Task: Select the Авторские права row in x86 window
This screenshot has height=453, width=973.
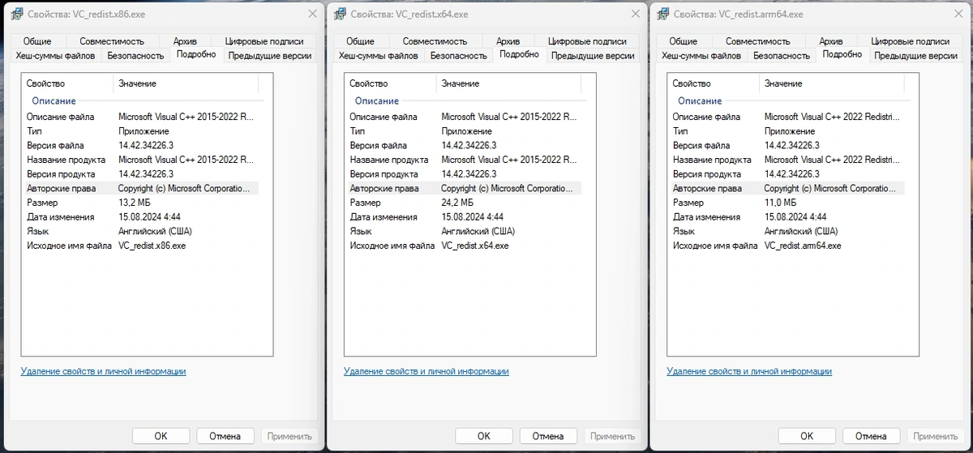Action: 141,188
